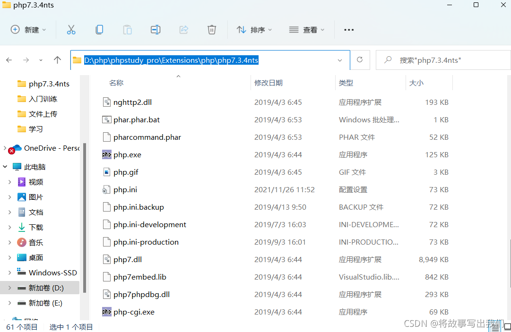Refresh the current folder view
This screenshot has width=511, height=332.
[x=360, y=60]
